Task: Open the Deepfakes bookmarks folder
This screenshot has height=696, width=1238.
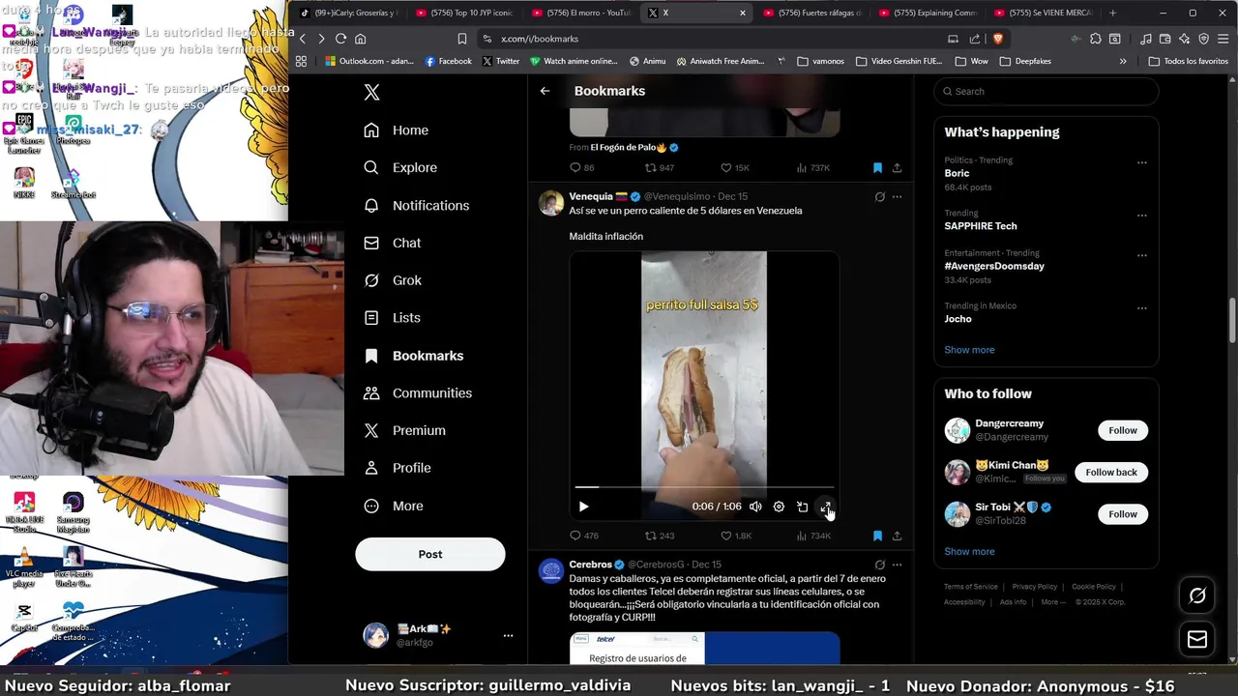Action: tap(1025, 61)
